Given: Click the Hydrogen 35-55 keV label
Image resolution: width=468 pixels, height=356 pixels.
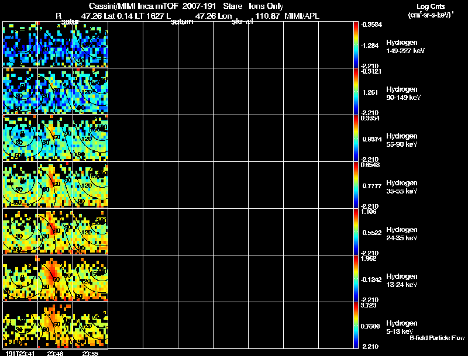Looking at the screenshot, I should (402, 186).
